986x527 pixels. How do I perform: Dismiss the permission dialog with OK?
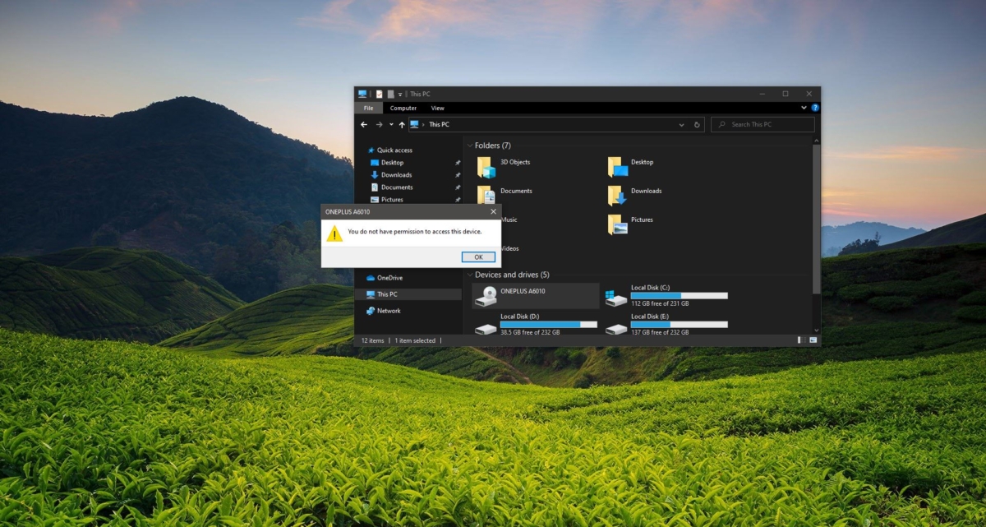click(x=477, y=257)
